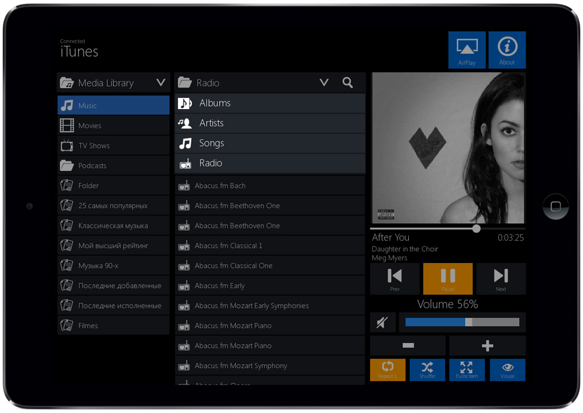Open the About info screen
583x413 pixels.
click(x=507, y=50)
